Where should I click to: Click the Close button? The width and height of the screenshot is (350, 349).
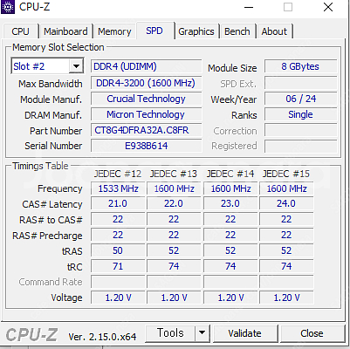312,333
